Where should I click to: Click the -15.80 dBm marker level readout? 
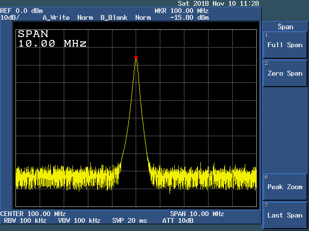189,17
